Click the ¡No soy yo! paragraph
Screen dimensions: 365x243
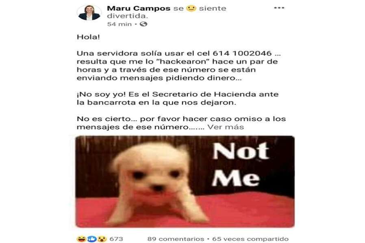[x=178, y=98]
